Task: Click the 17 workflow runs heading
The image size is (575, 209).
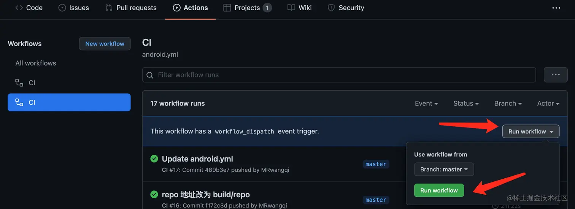Action: tap(178, 103)
